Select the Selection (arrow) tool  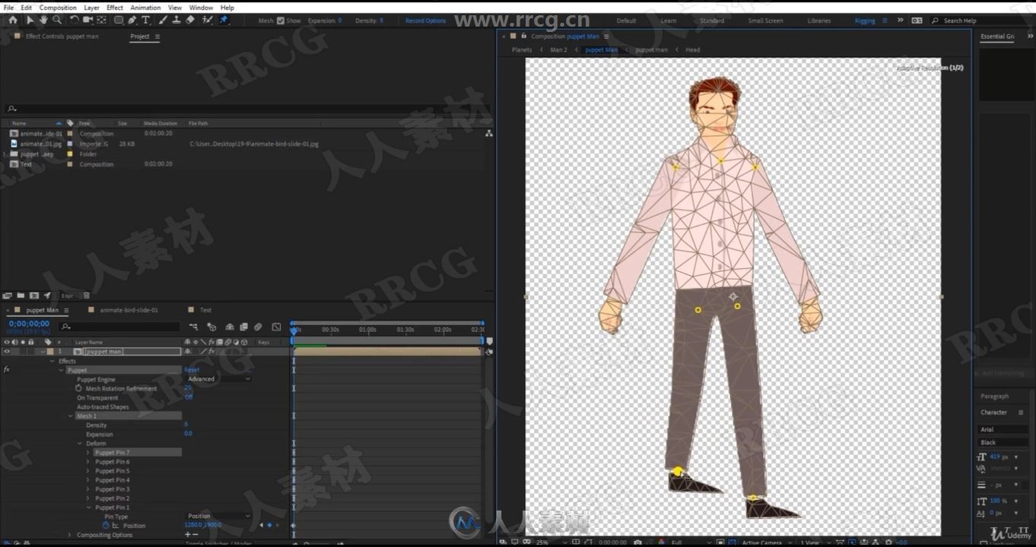30,21
